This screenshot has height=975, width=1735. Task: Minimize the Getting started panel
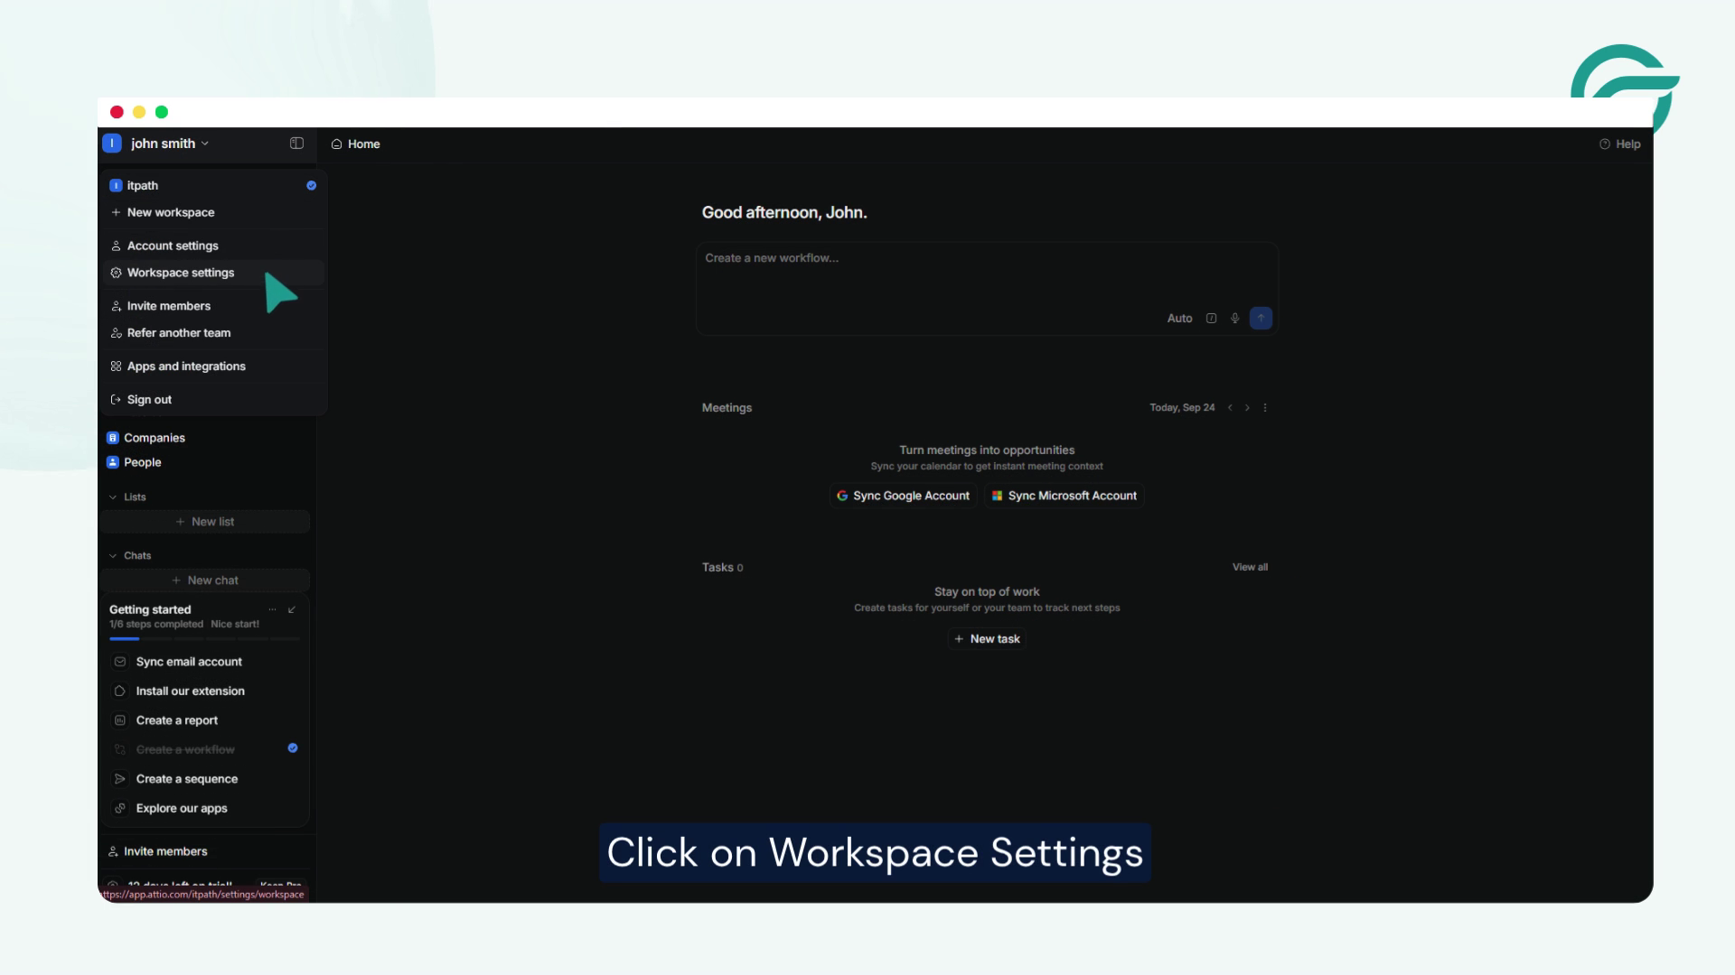[292, 609]
